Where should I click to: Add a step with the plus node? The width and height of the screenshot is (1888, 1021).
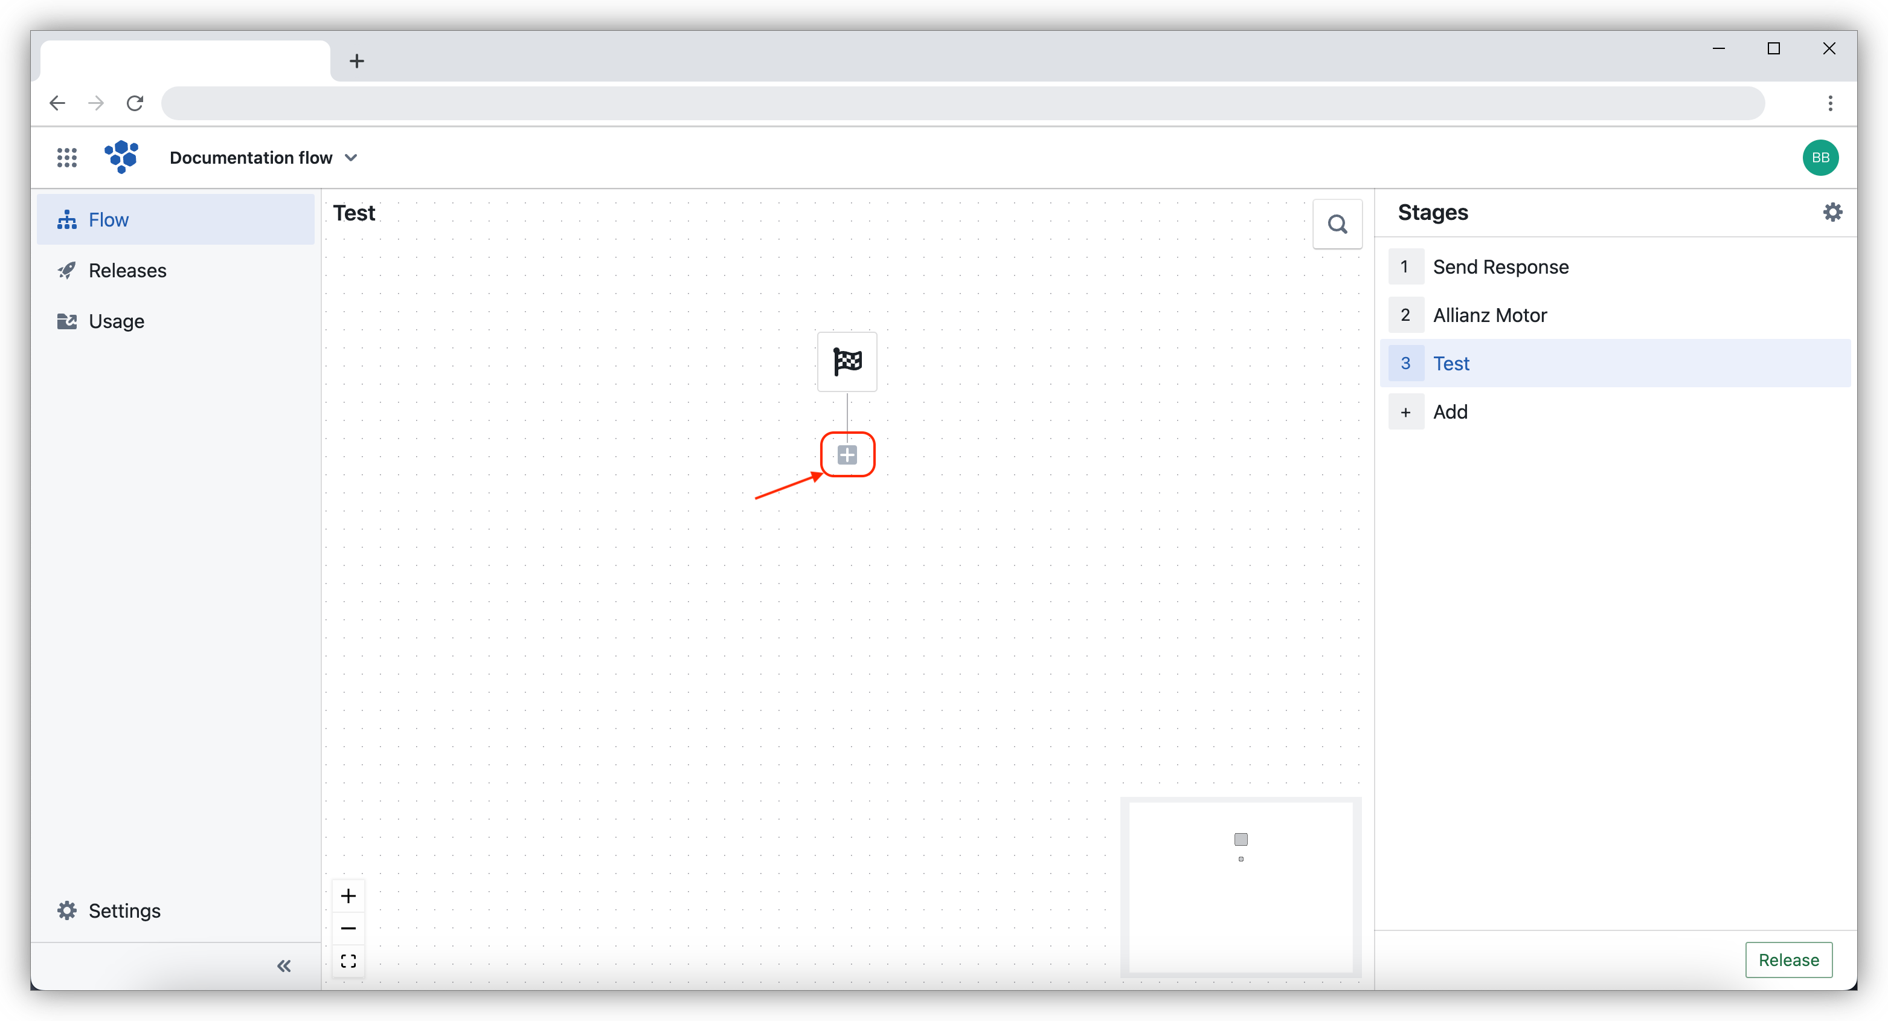[x=847, y=455]
